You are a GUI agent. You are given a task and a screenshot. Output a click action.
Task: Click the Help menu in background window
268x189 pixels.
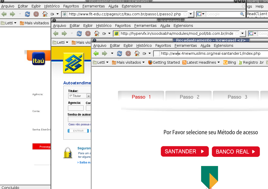tap(260, 6)
